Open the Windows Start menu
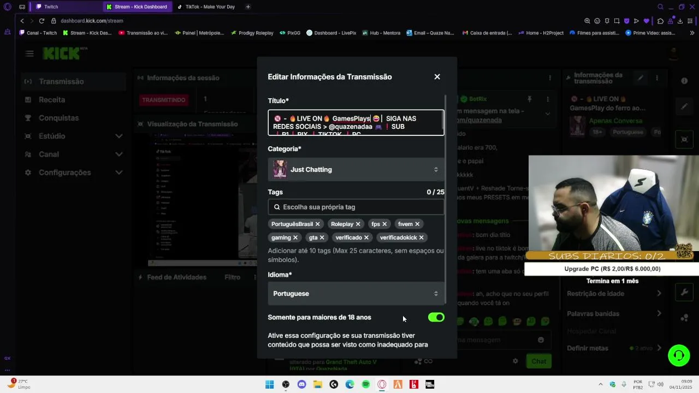The height and width of the screenshot is (393, 699). click(269, 385)
